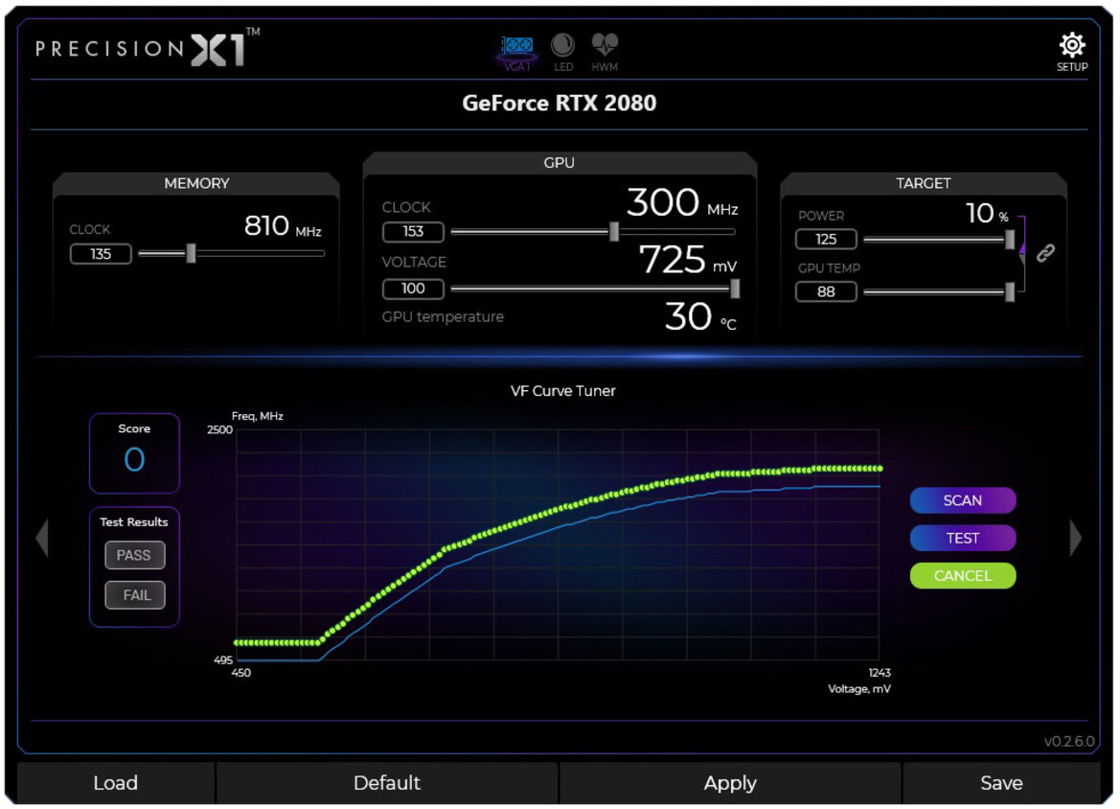1120x809 pixels.
Task: Click the 30 °C GPU temperature reading
Action: click(x=700, y=316)
